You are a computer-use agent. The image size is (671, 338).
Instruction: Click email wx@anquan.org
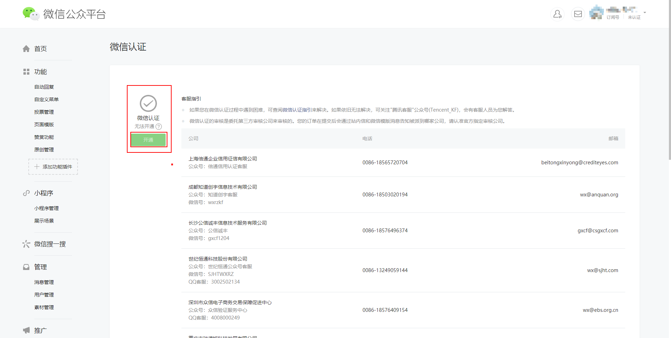click(x=599, y=195)
